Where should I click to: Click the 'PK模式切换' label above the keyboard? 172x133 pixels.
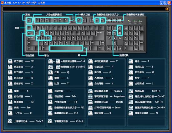tap(84, 15)
